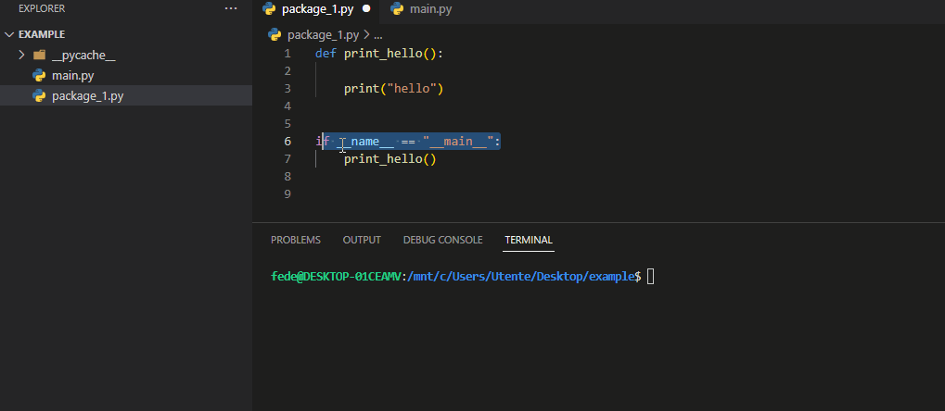Expand the __pycache__ folder chevron
Image resolution: width=945 pixels, height=411 pixels.
click(x=21, y=56)
